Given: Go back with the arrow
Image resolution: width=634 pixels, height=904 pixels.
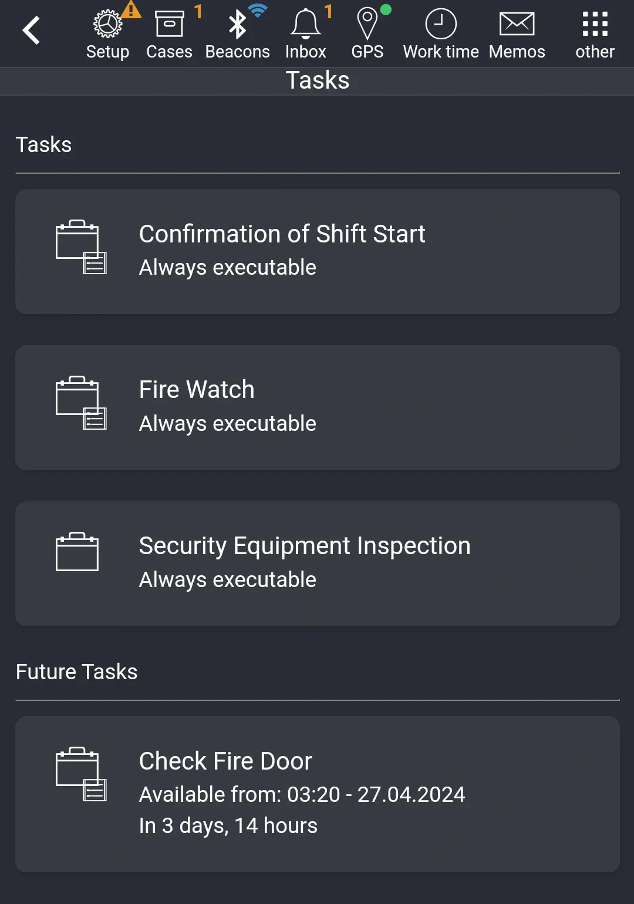Looking at the screenshot, I should 31,29.
